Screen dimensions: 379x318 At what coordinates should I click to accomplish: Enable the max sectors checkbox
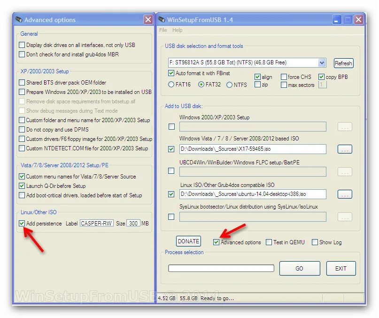click(x=284, y=85)
